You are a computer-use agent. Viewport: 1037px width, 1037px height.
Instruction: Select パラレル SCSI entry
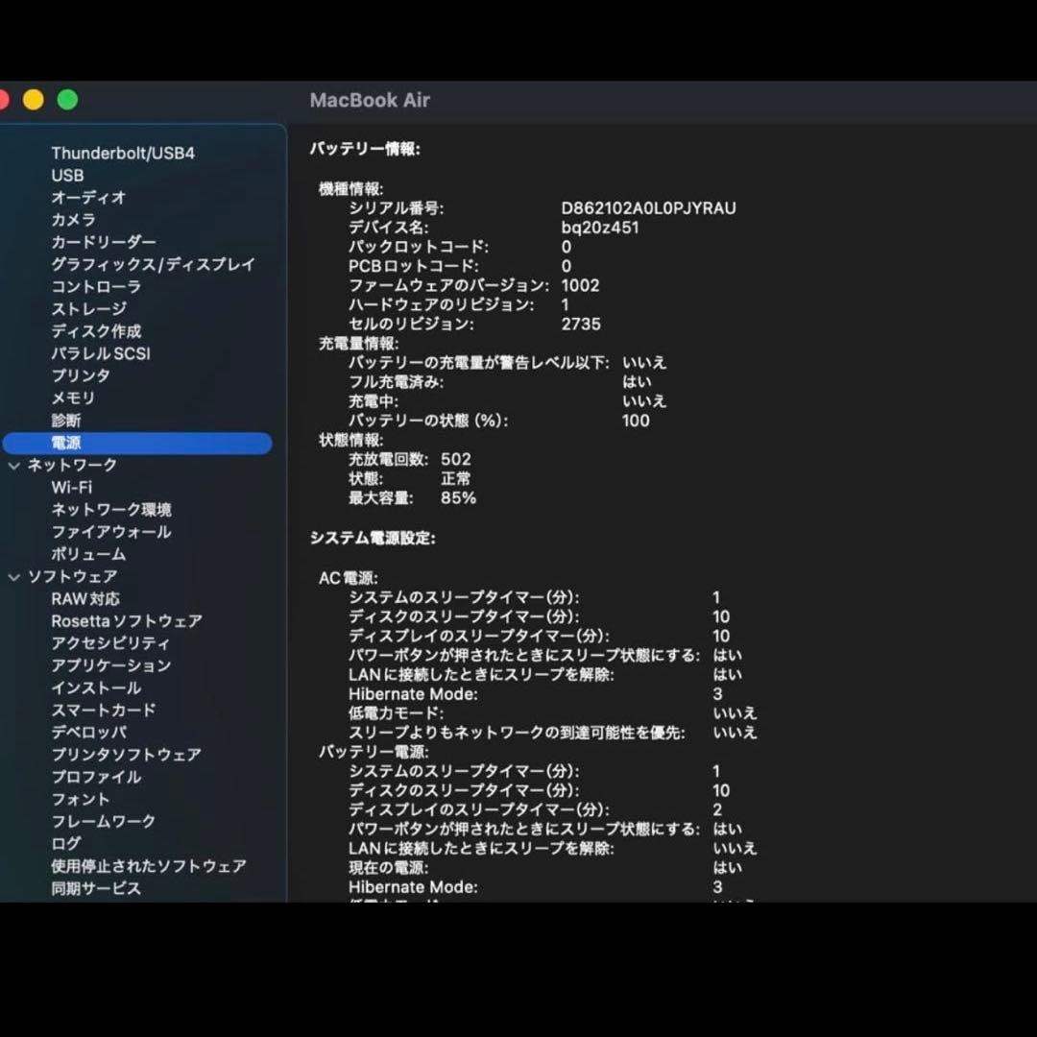[x=101, y=353]
